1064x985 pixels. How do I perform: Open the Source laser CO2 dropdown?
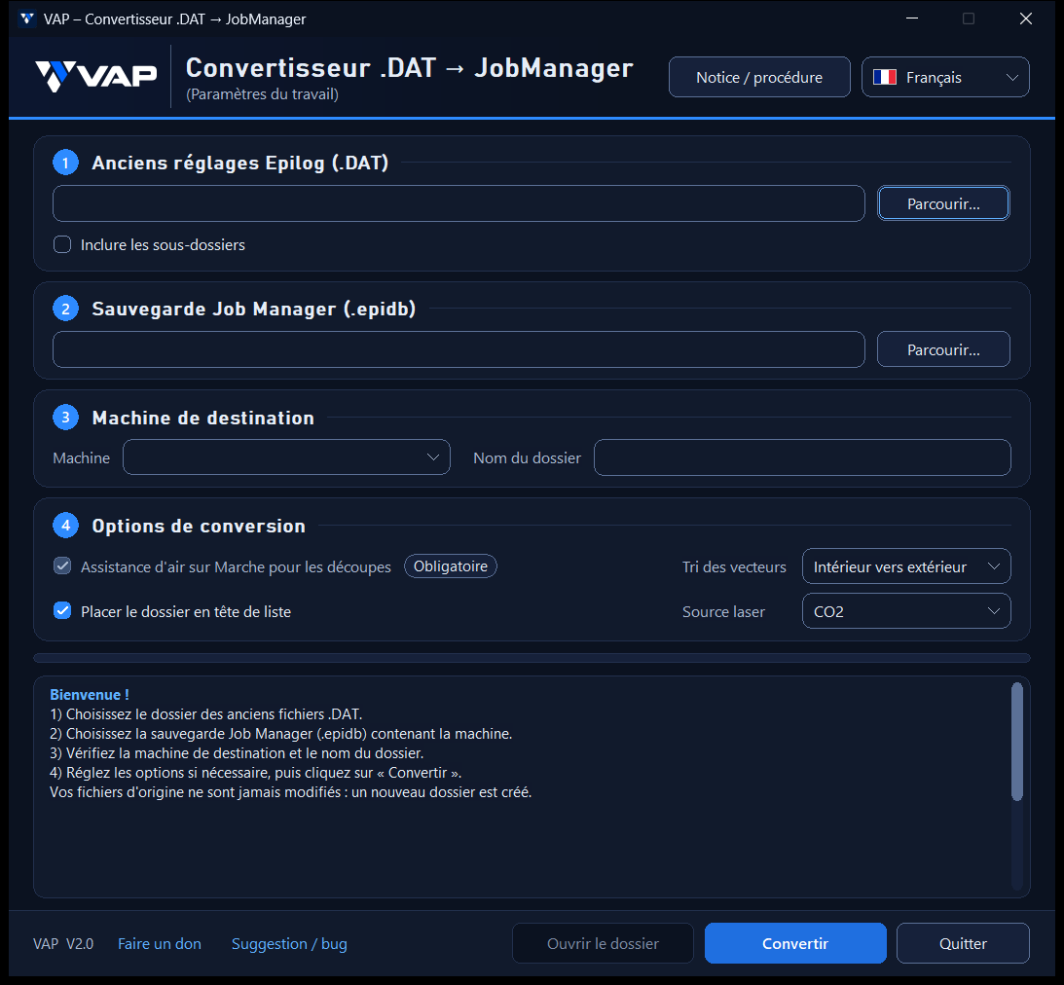click(x=906, y=610)
